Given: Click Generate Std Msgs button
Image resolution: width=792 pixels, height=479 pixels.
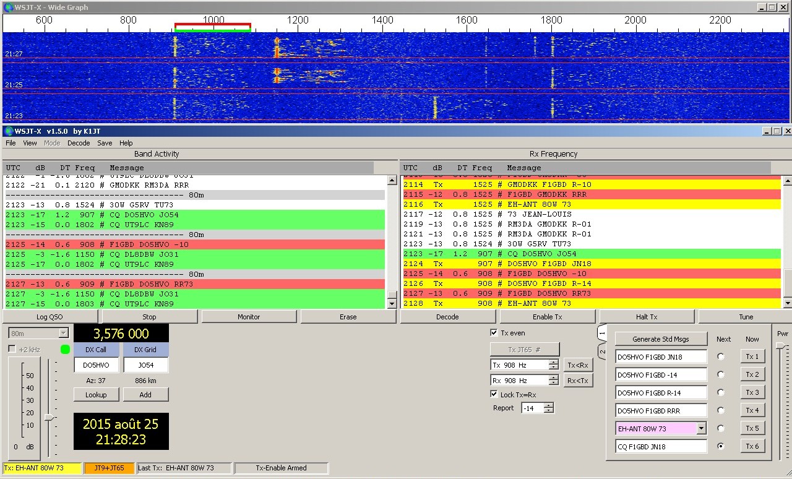Looking at the screenshot, I should [661, 339].
